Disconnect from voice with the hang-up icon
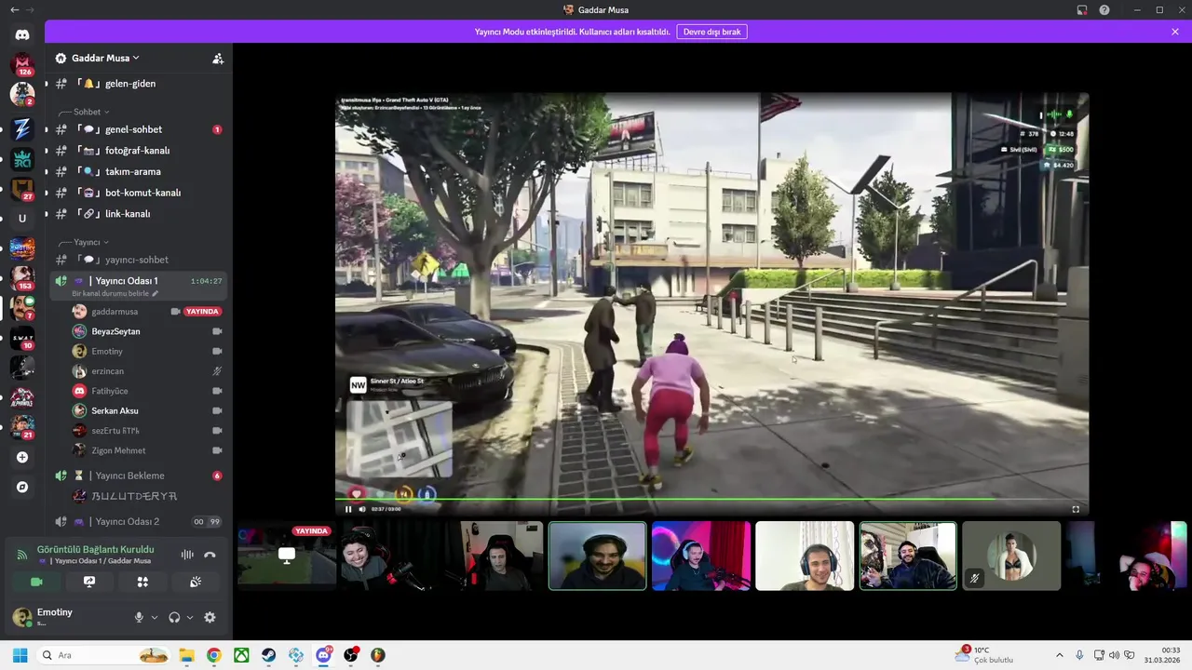The height and width of the screenshot is (670, 1192). pyautogui.click(x=210, y=555)
